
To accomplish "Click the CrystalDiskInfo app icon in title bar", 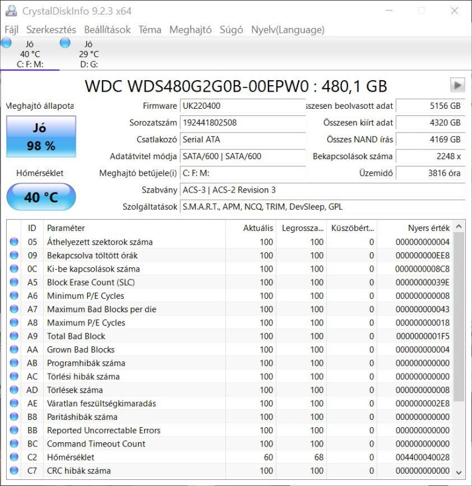I will point(11,11).
